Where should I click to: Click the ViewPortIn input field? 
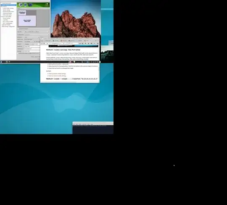click(32, 47)
